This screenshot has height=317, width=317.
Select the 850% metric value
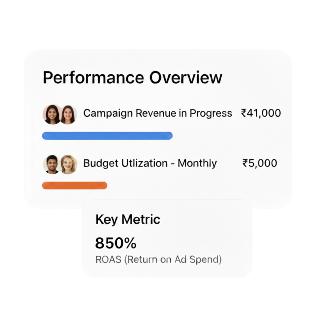115,243
